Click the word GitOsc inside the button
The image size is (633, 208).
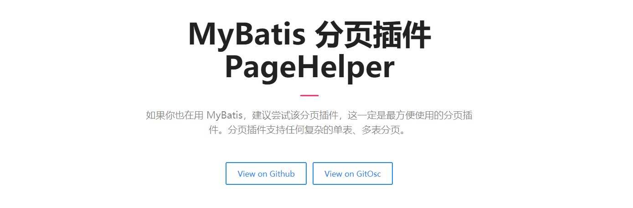point(369,173)
